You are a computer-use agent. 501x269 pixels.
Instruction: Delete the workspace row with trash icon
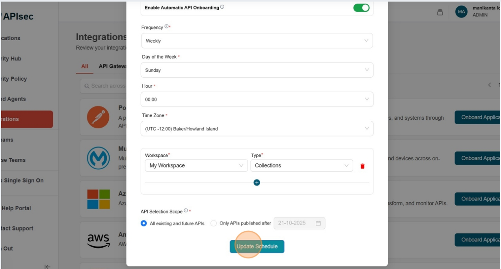point(362,166)
